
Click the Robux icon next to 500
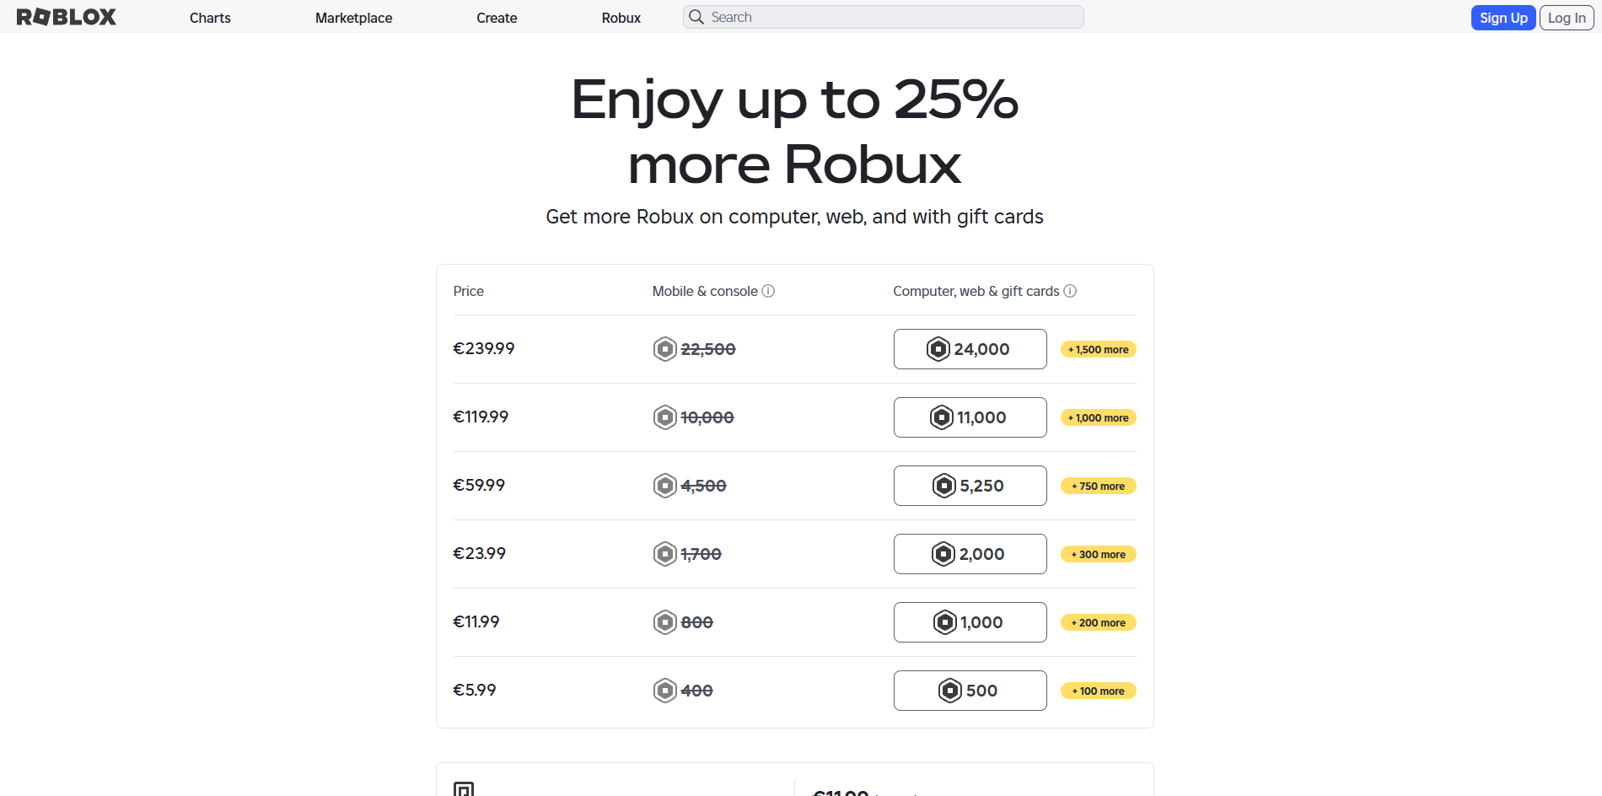click(x=951, y=690)
